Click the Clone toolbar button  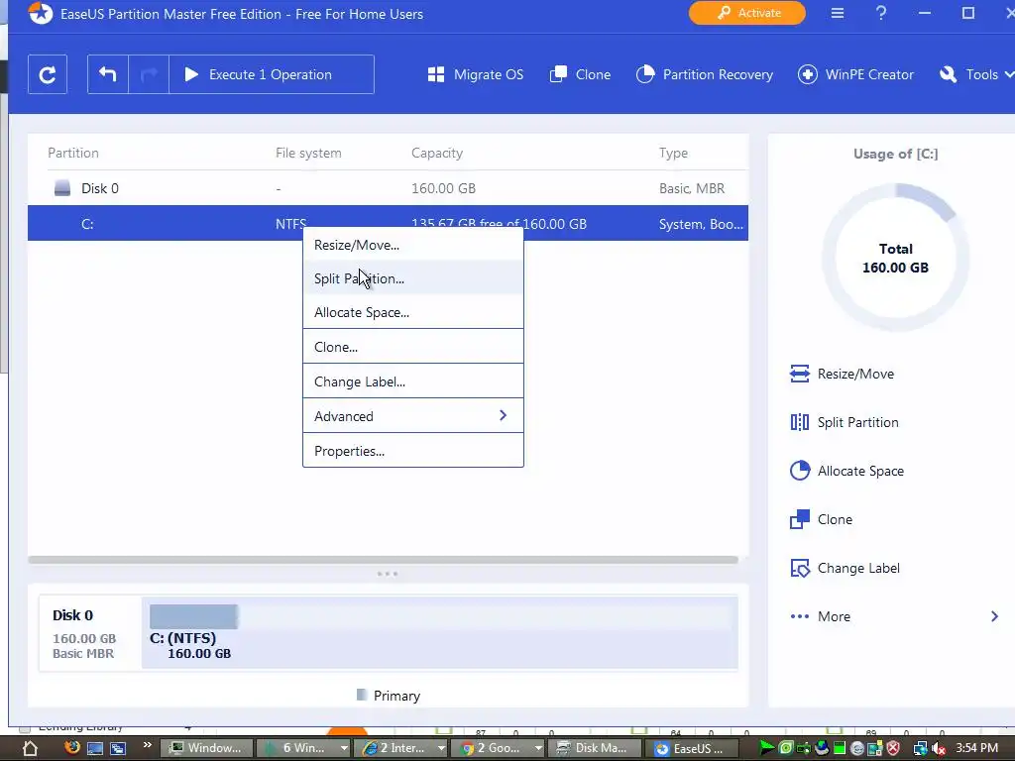point(580,74)
